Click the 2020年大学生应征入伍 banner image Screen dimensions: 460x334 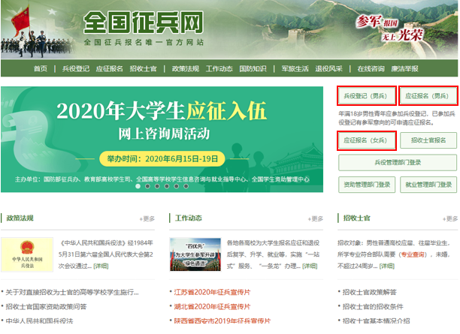click(162, 128)
